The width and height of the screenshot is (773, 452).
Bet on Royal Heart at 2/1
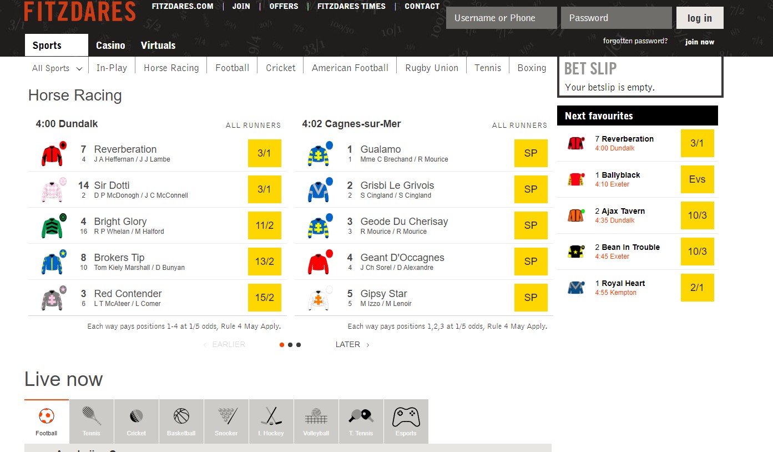[x=698, y=288]
